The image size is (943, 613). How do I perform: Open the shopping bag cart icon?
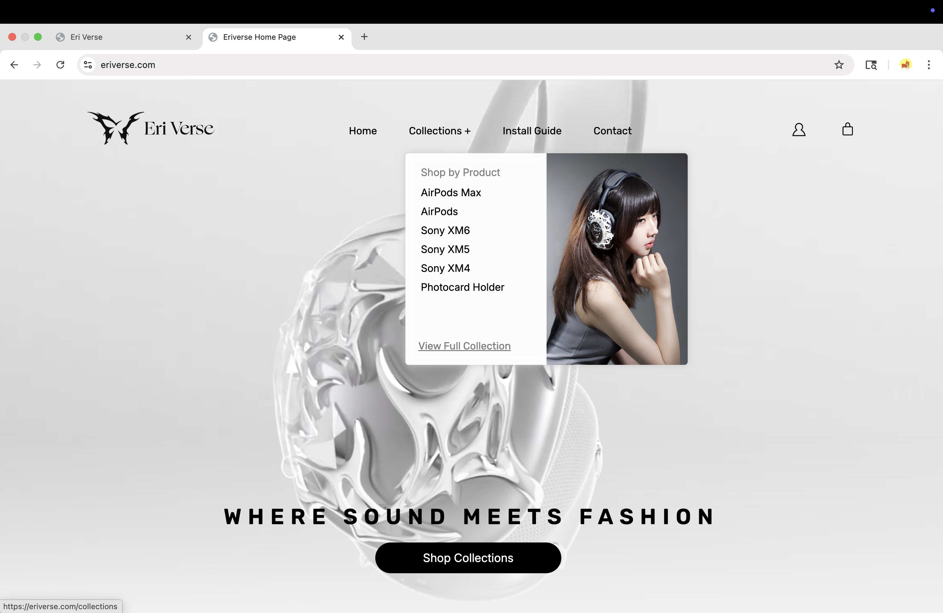tap(847, 130)
